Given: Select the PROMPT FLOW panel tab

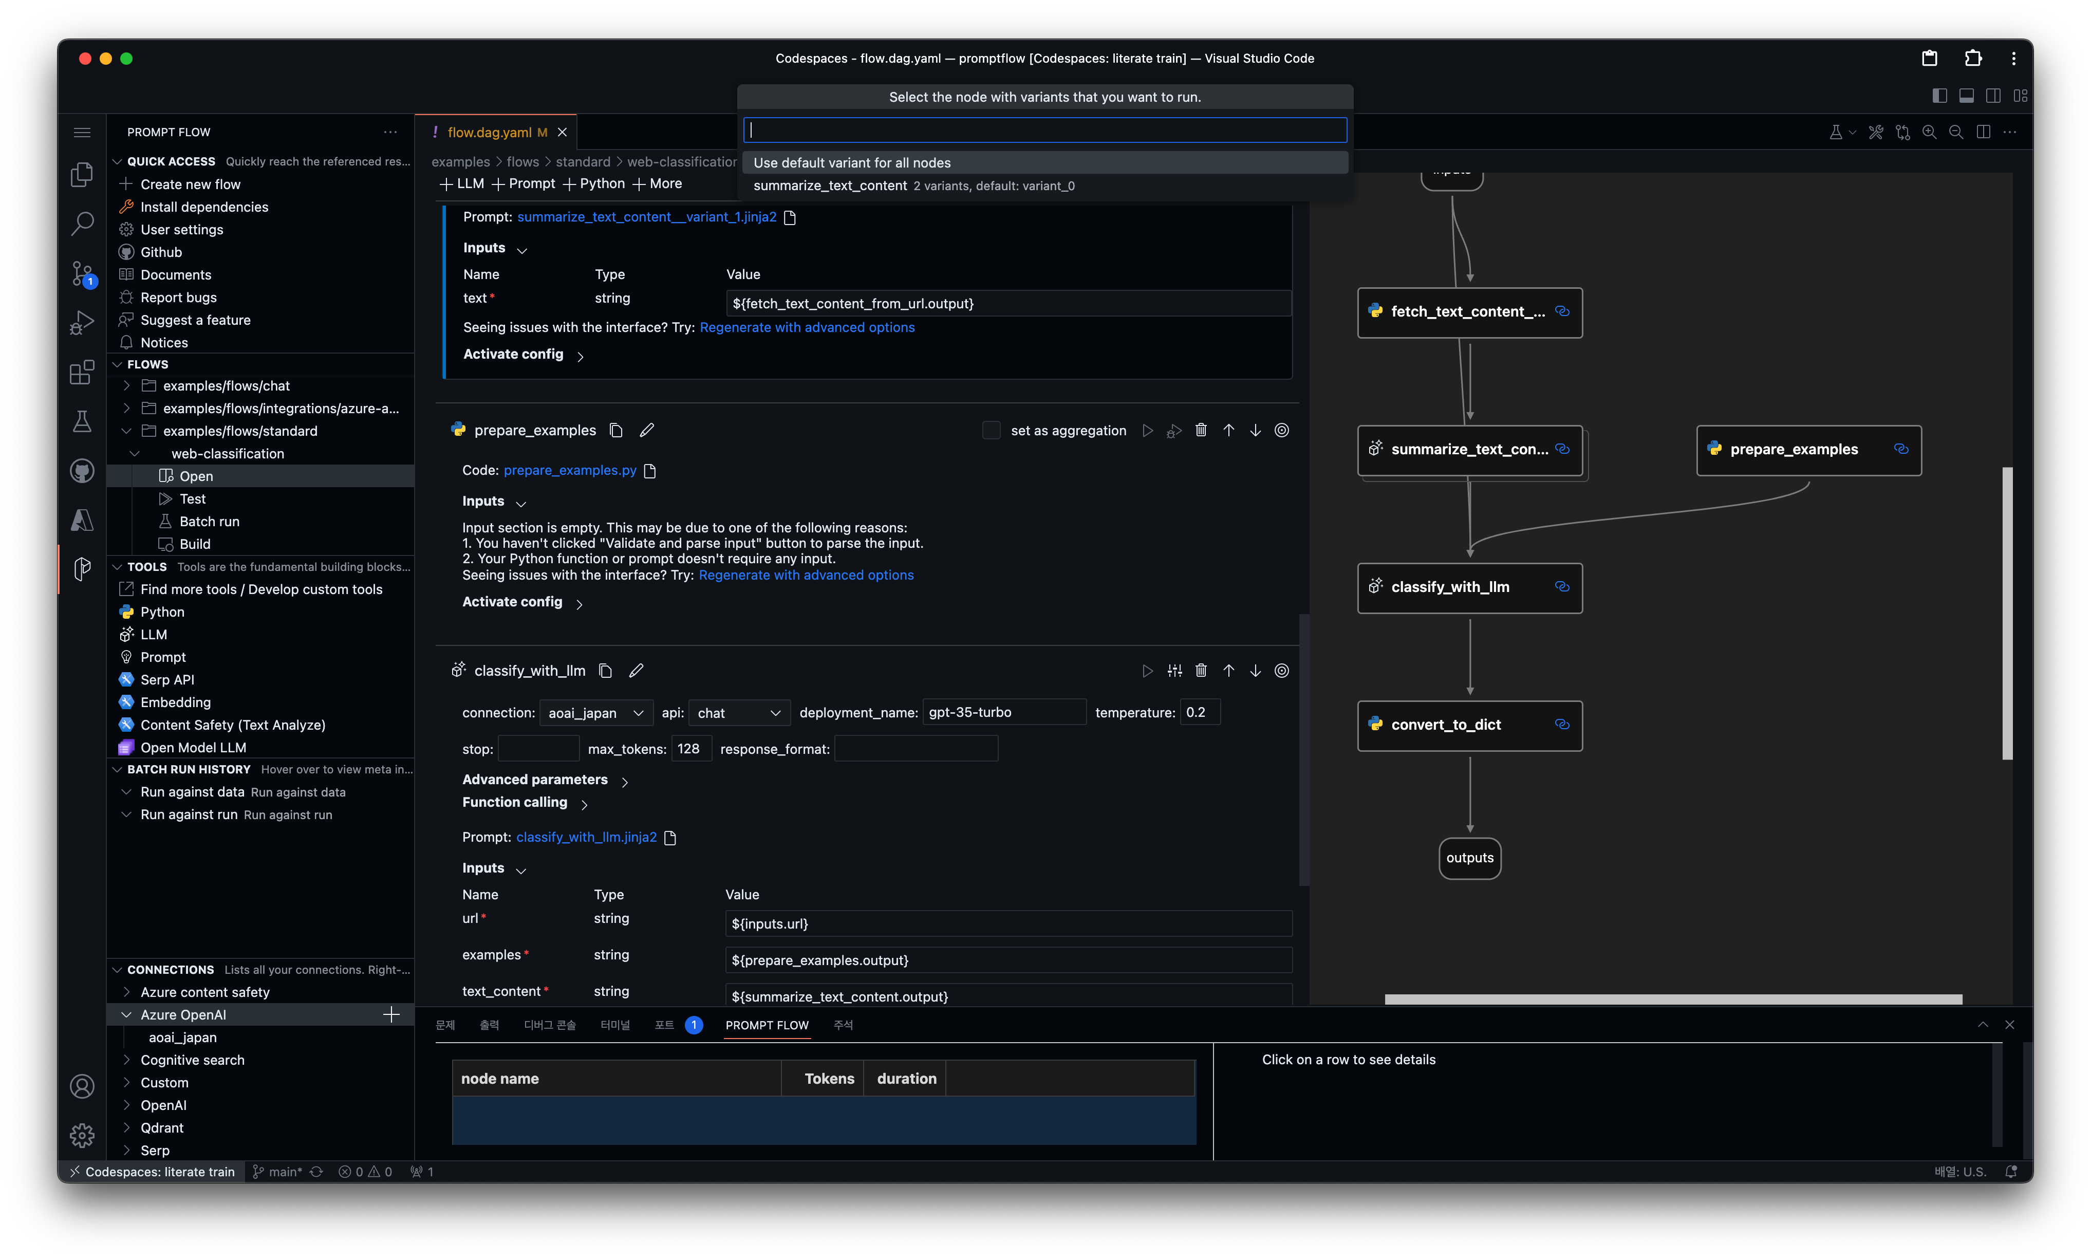Looking at the screenshot, I should click(x=767, y=1025).
